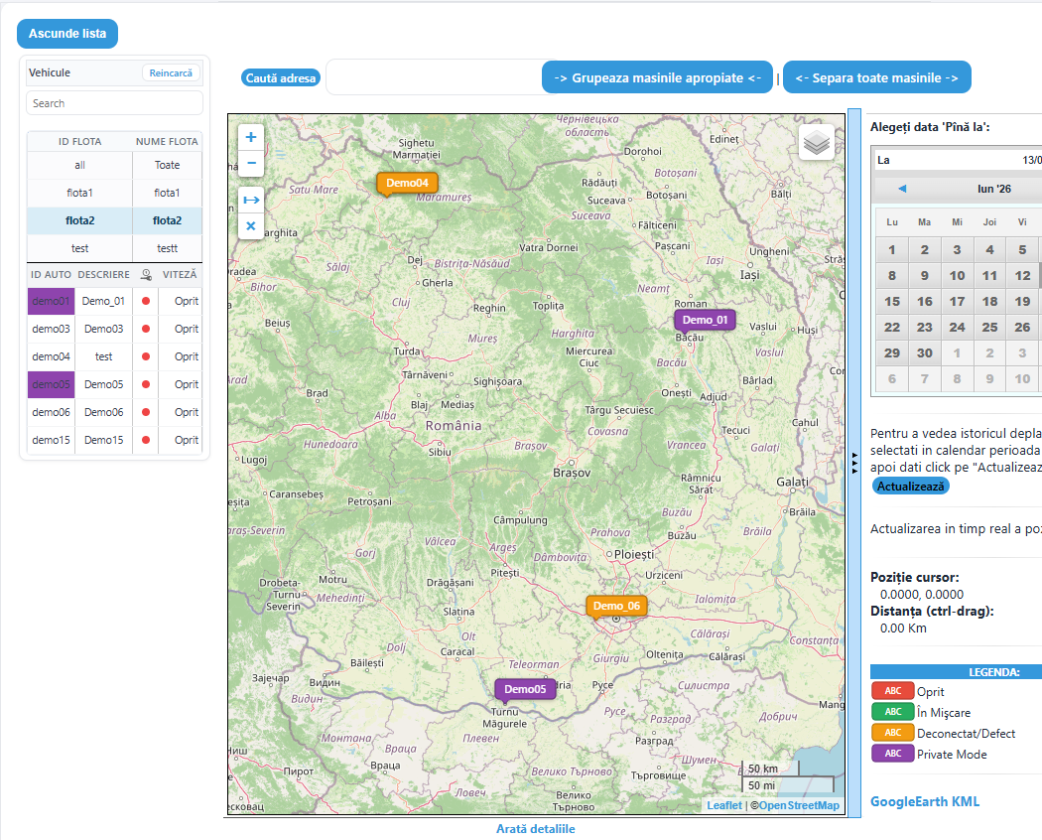Viewport: 1042px width, 840px height.
Task: Choose day 17 in the calendar
Action: tap(957, 301)
